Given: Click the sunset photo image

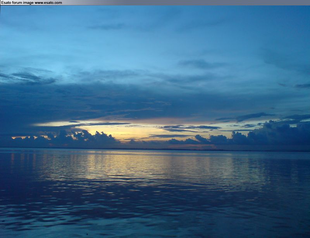Looking at the screenshot, I should [155, 122].
